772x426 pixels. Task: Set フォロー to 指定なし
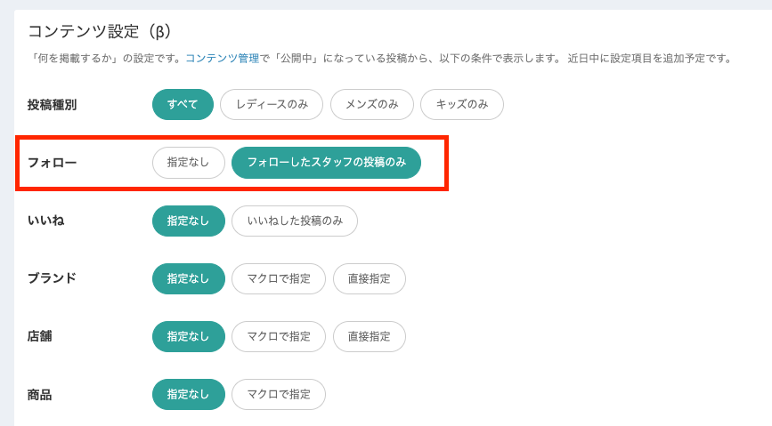point(188,163)
